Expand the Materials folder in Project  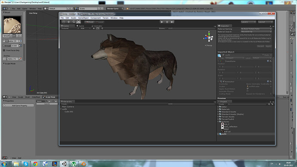[218, 109]
